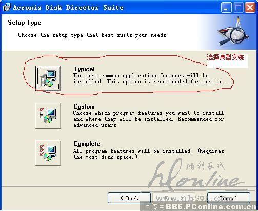Click the Complete description about disk space
This screenshot has height=211, width=258.
click(149, 154)
